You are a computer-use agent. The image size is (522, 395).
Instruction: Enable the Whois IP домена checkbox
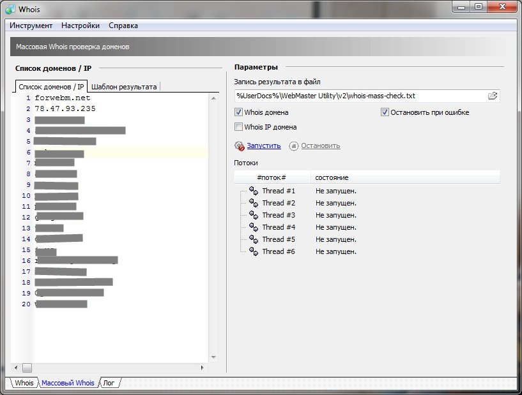(x=239, y=127)
